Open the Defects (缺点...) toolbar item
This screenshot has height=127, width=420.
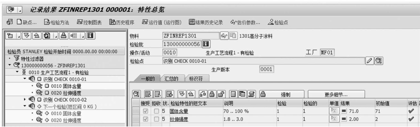click(26, 23)
